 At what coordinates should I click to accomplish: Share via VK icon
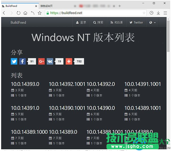coord(50,61)
